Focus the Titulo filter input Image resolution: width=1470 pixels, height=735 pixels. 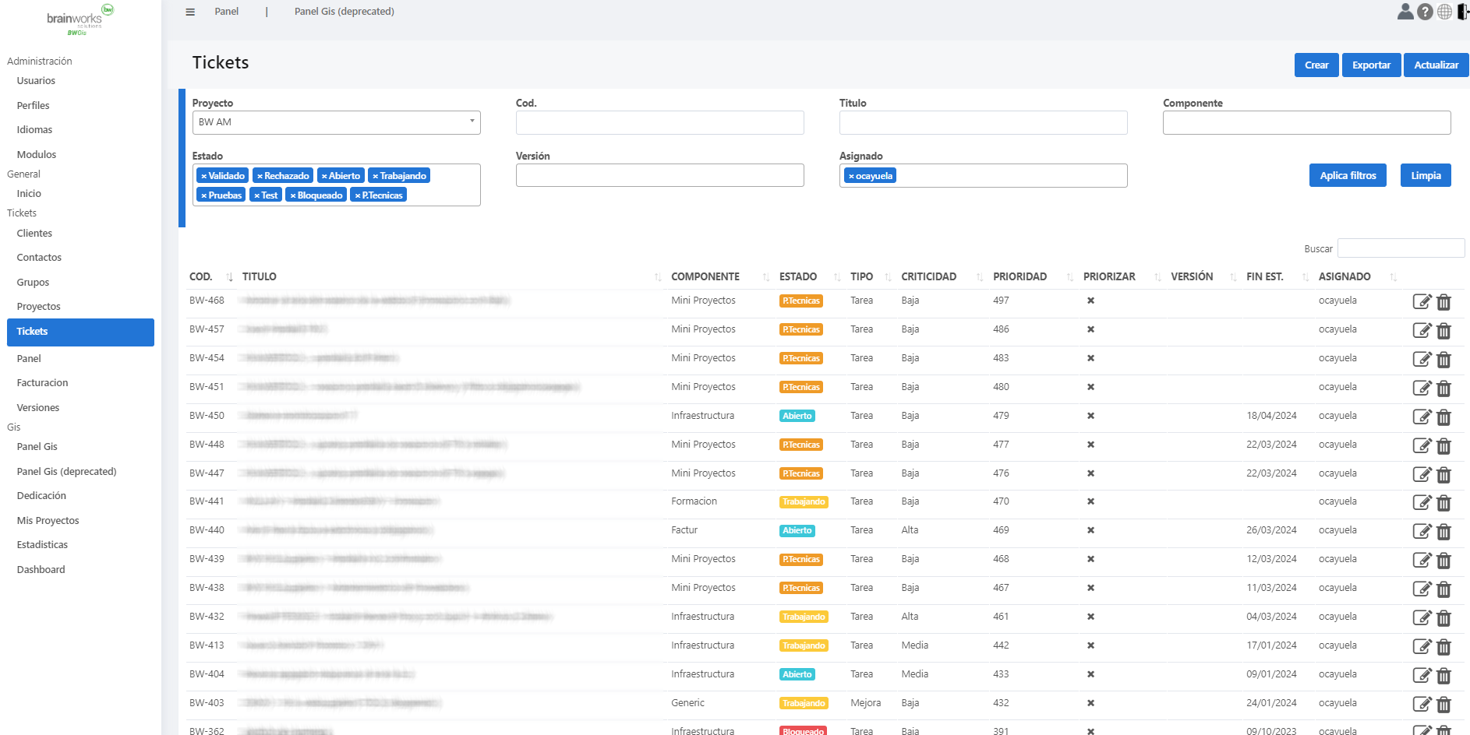click(x=983, y=122)
